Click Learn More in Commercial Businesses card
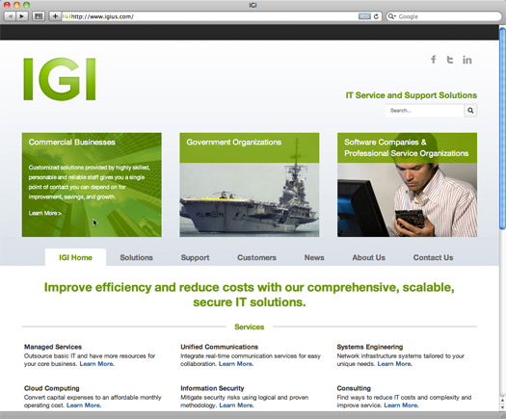Viewport: 506px width, 419px height. tap(45, 213)
